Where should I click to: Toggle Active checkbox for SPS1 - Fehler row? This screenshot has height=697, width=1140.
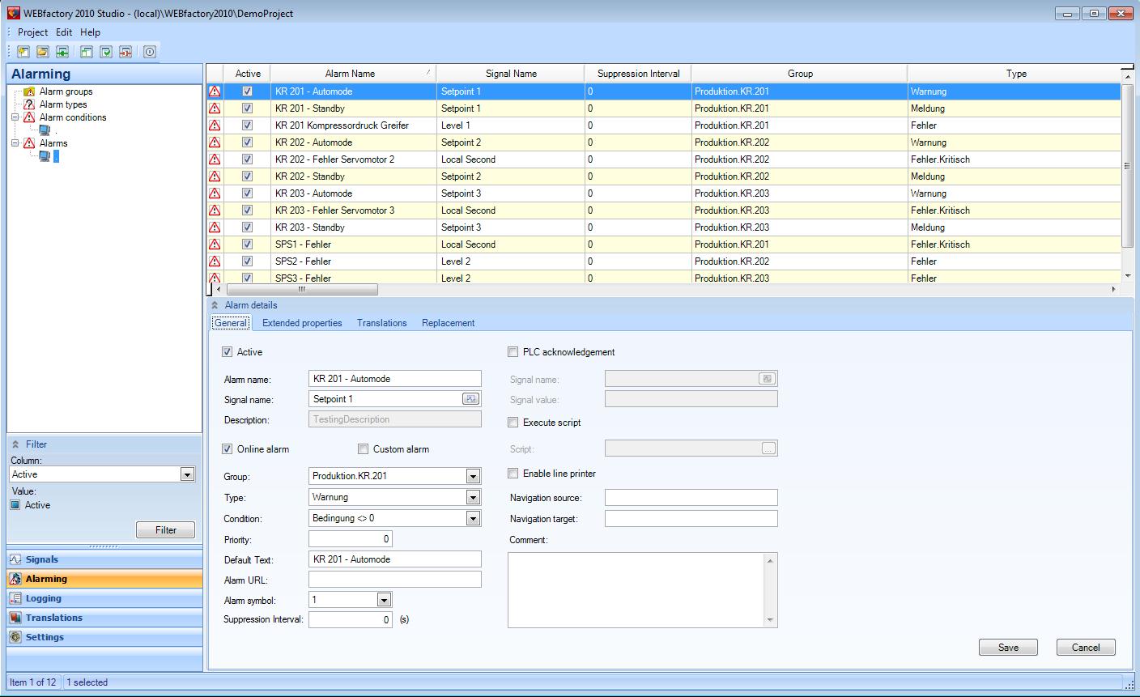pyautogui.click(x=247, y=244)
